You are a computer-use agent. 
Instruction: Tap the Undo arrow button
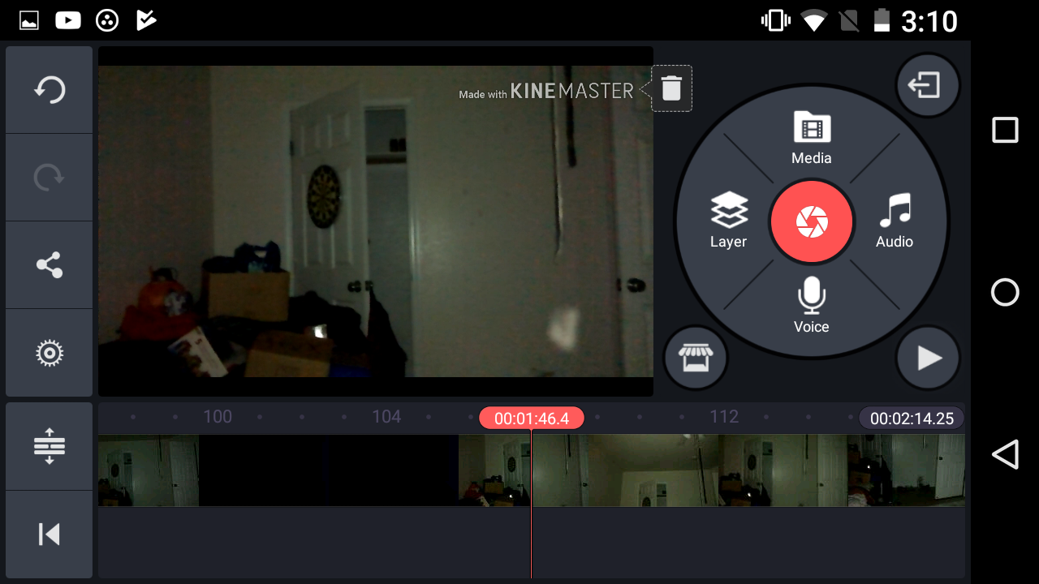49,89
